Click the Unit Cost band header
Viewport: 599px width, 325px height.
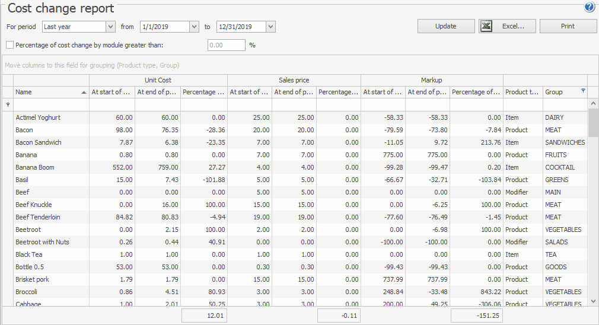click(x=158, y=80)
